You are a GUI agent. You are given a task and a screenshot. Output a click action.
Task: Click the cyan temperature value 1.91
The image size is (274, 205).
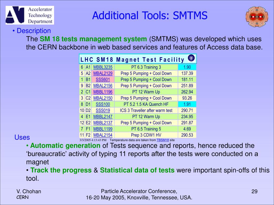tap(187, 104)
